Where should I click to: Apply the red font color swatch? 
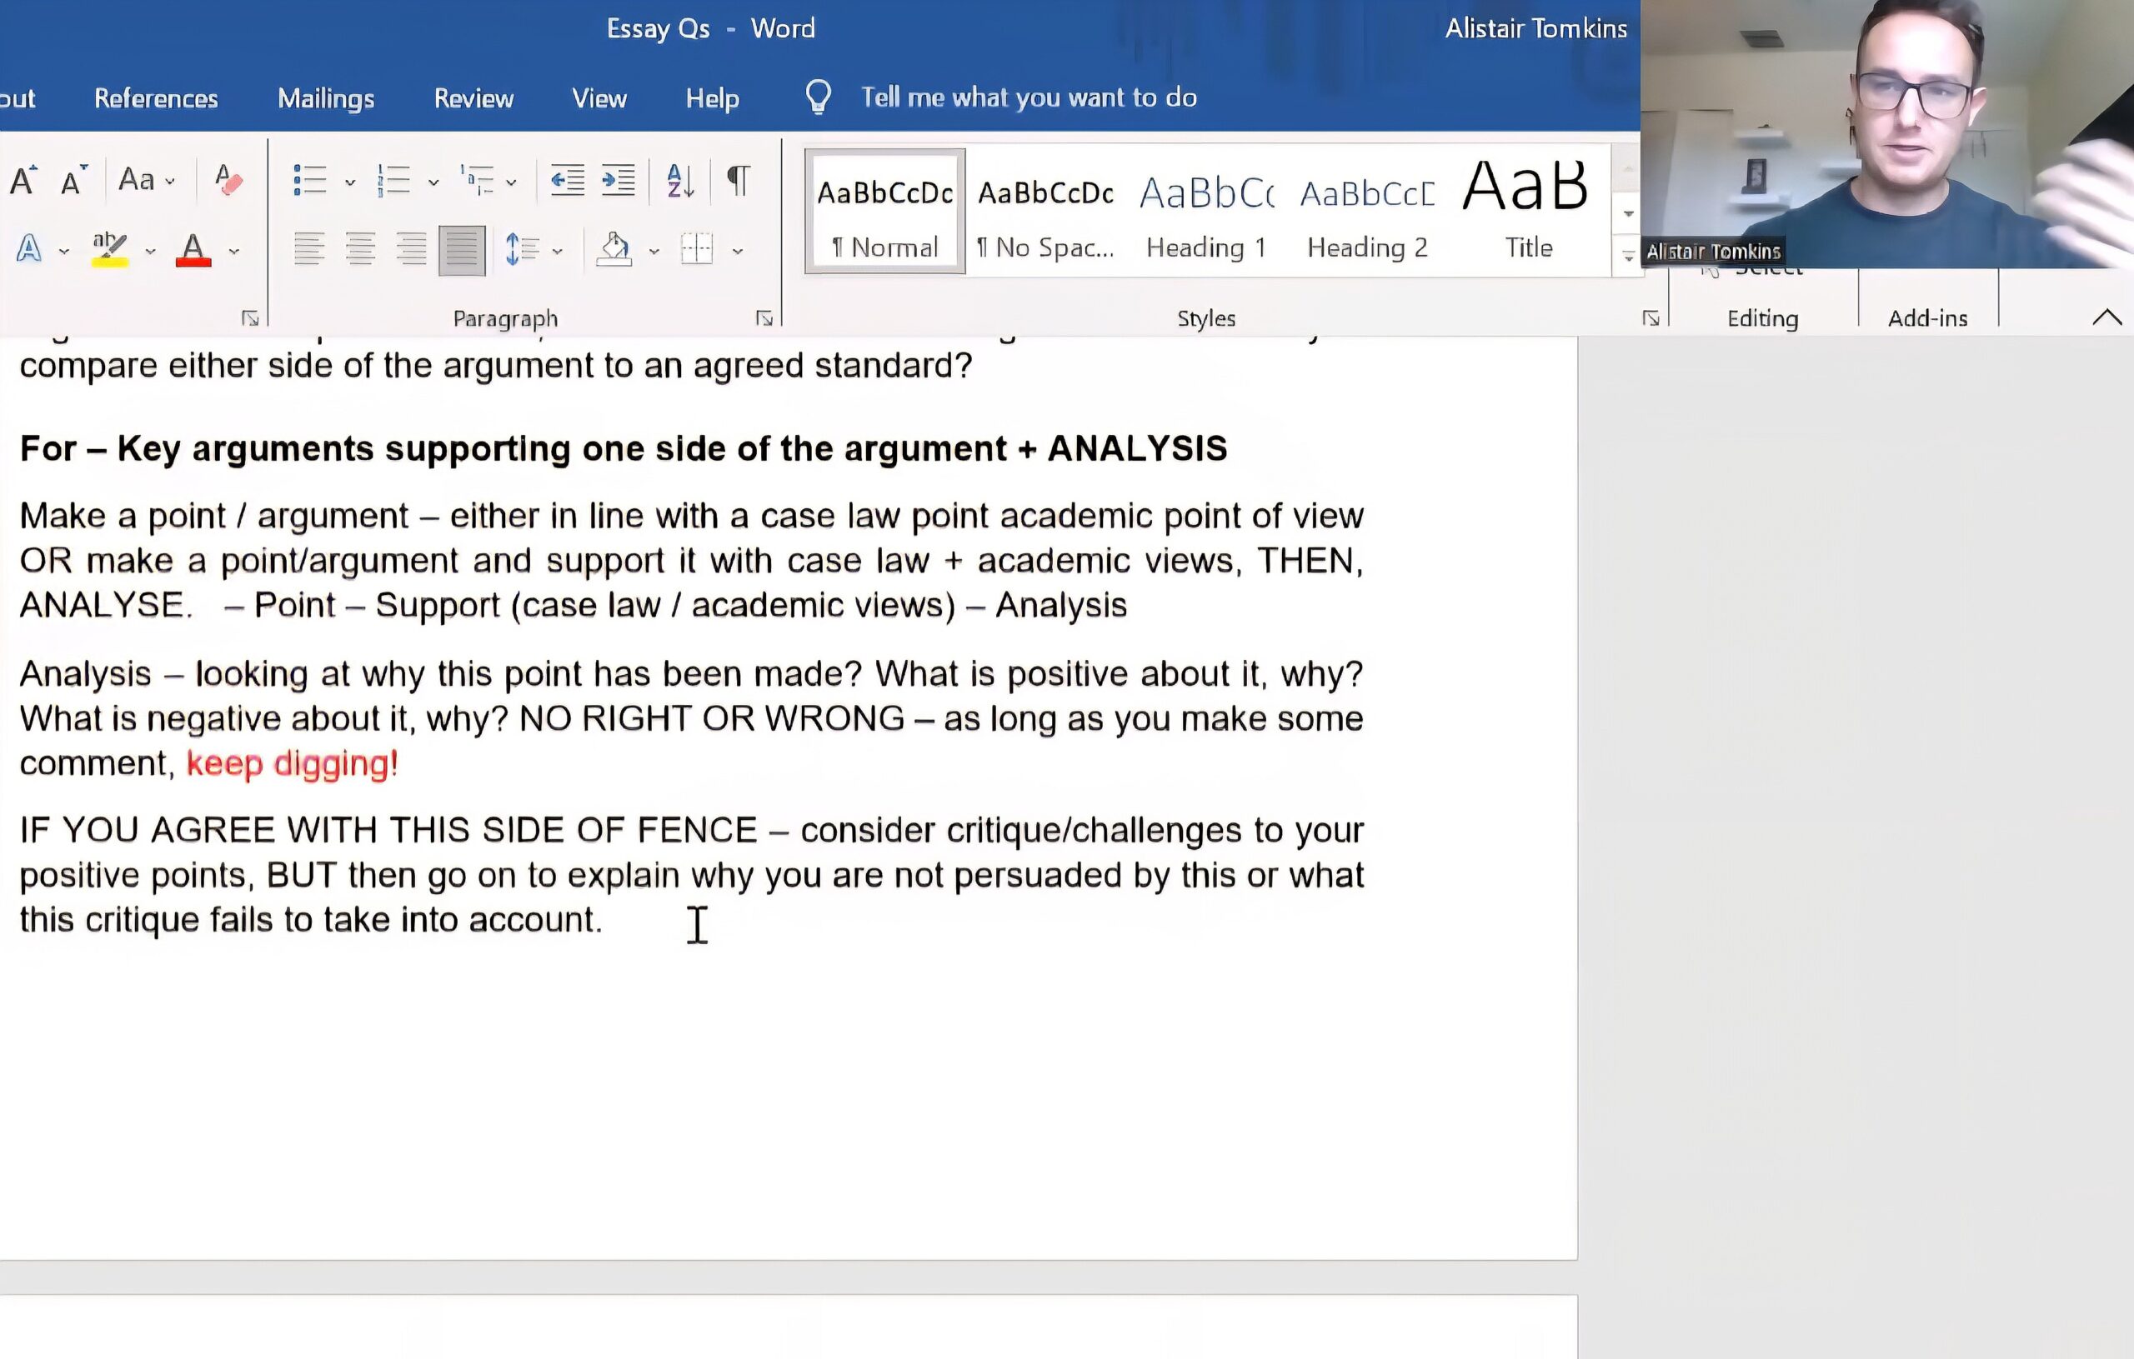click(x=193, y=250)
